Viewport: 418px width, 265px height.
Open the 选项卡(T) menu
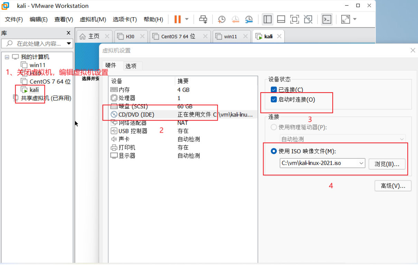[125, 19]
